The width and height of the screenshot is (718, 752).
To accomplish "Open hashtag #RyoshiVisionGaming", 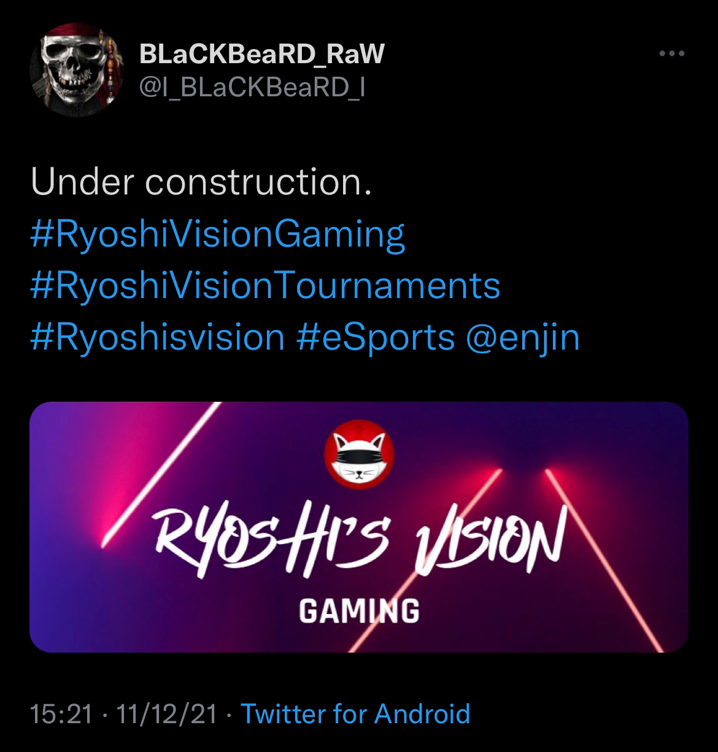I will 218,234.
